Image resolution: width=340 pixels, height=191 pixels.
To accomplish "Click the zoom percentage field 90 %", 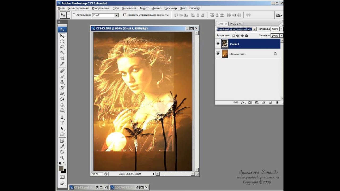I will [x=97, y=174].
